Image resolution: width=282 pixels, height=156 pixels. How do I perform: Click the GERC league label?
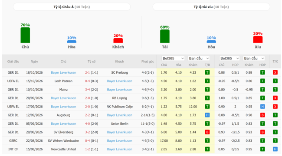(13, 141)
